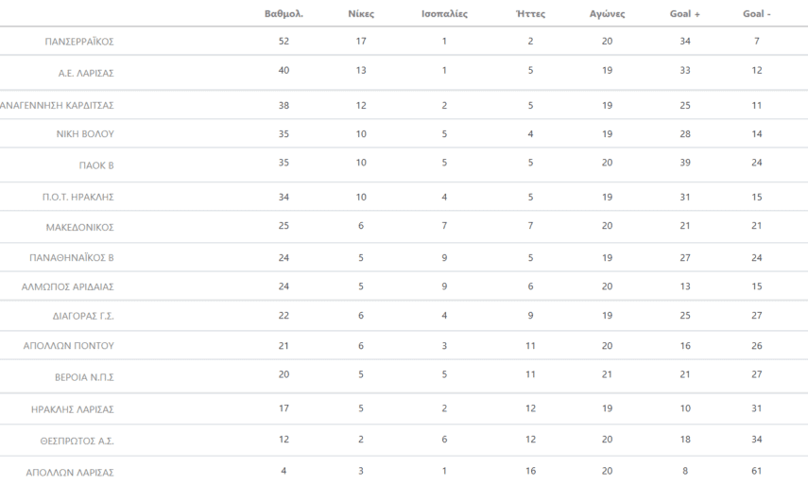Screen dimensions: 808x485
Task: Click the Αγώνες column header
Action: tap(607, 14)
